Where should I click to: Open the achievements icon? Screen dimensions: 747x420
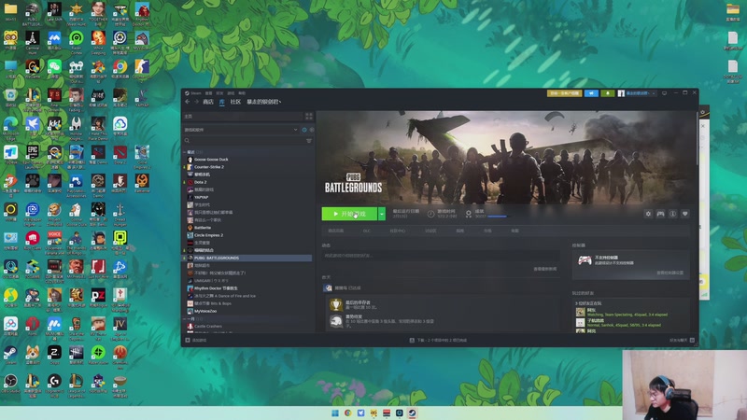(x=469, y=214)
